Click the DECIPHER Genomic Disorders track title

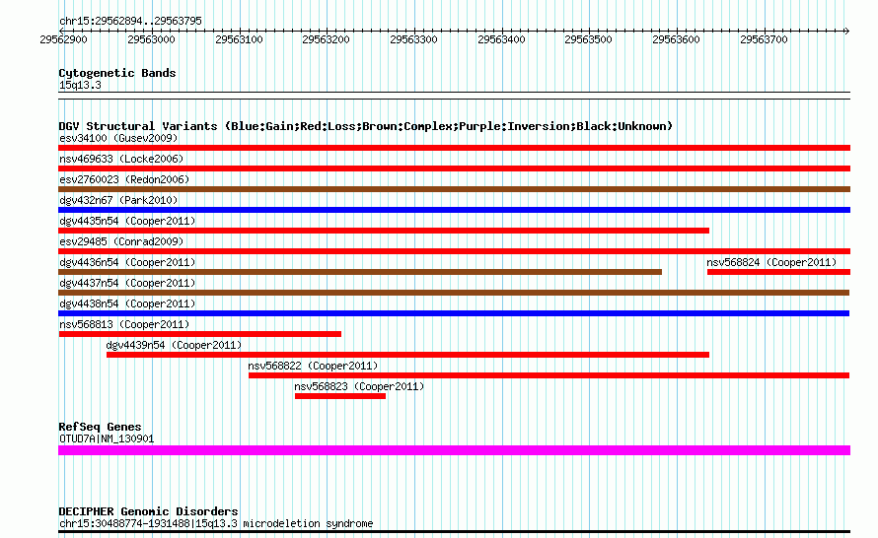click(x=148, y=511)
